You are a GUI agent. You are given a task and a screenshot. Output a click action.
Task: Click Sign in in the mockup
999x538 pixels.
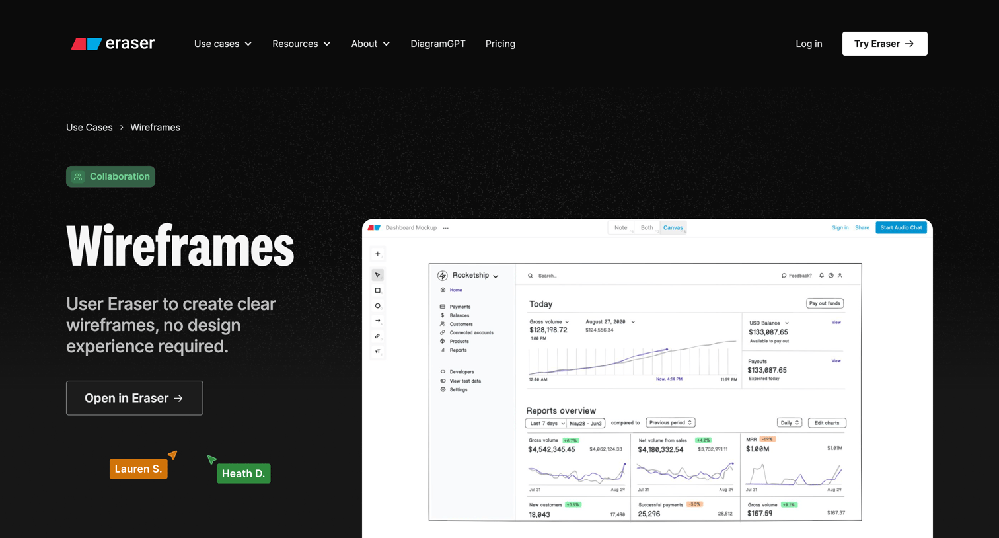(840, 227)
